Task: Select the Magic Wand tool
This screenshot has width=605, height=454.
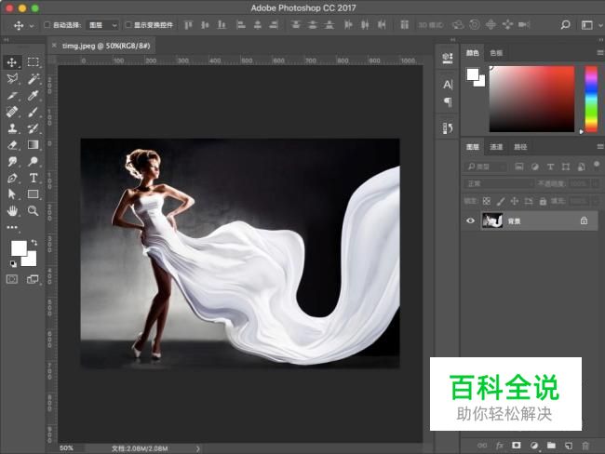Action: point(33,79)
